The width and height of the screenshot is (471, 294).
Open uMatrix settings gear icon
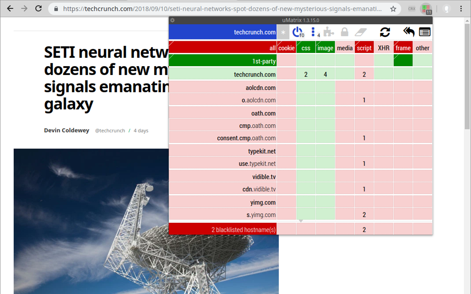coord(173,20)
